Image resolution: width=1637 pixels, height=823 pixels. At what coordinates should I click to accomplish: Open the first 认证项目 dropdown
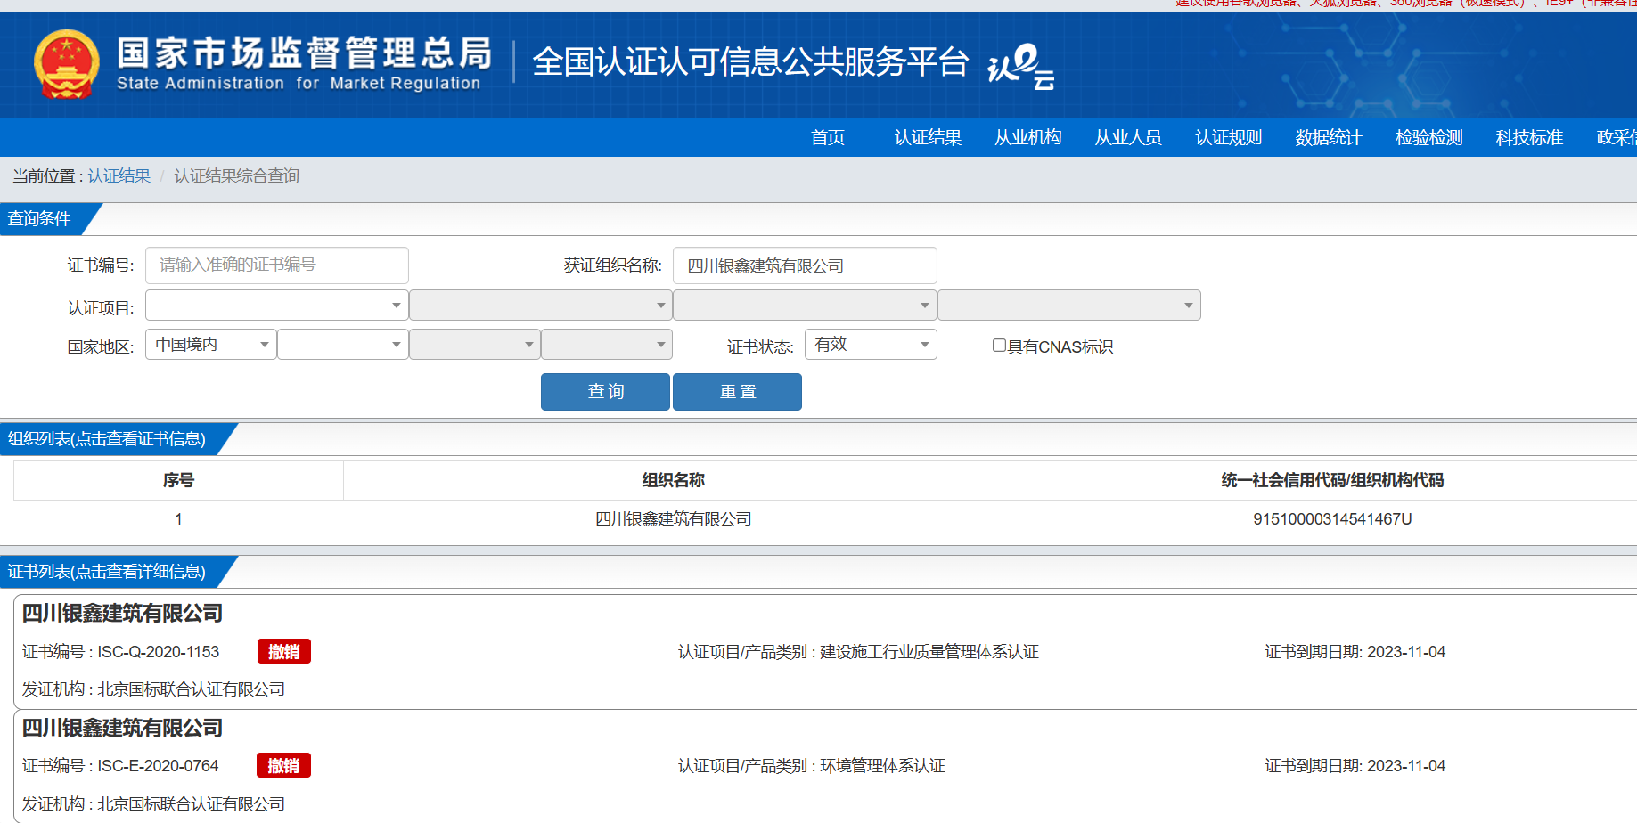(277, 306)
